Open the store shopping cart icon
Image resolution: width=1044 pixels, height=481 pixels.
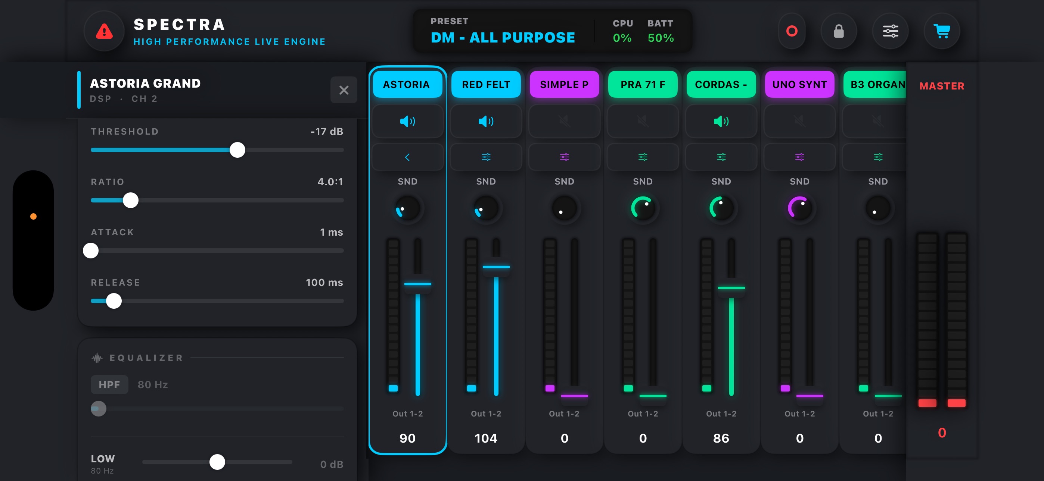point(941,31)
